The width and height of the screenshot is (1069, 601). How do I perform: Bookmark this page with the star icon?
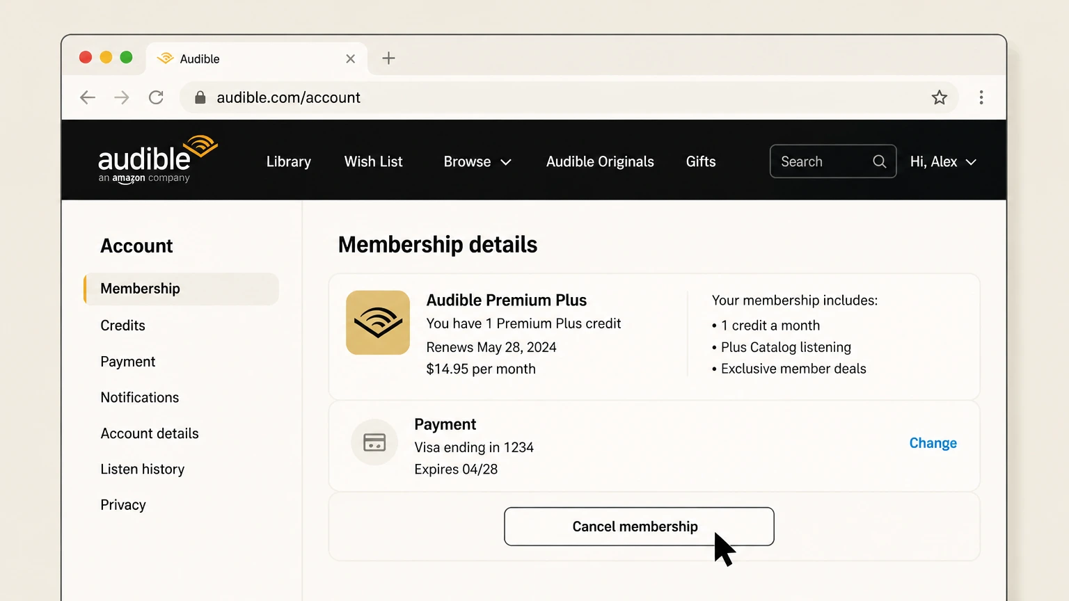(x=940, y=97)
